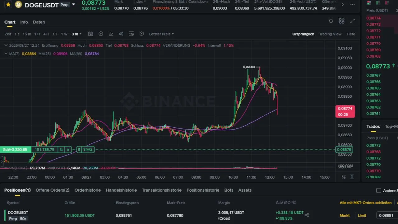This screenshot has height=224, width=398.
Task: Select 1W weekly interval
Action: 64,34
